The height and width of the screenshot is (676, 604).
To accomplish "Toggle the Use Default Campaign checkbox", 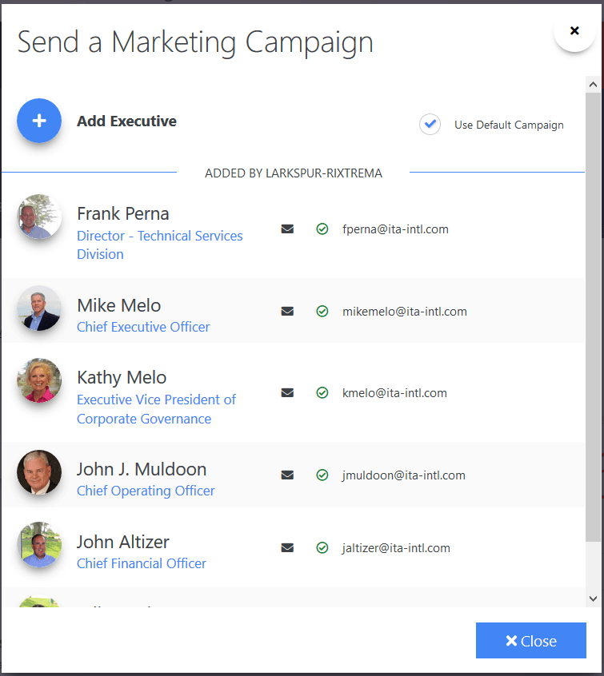I will click(x=430, y=125).
